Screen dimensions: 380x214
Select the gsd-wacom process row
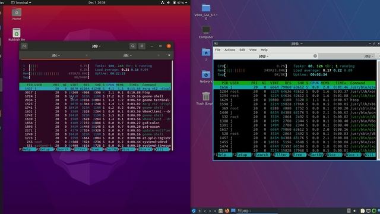coord(95,127)
